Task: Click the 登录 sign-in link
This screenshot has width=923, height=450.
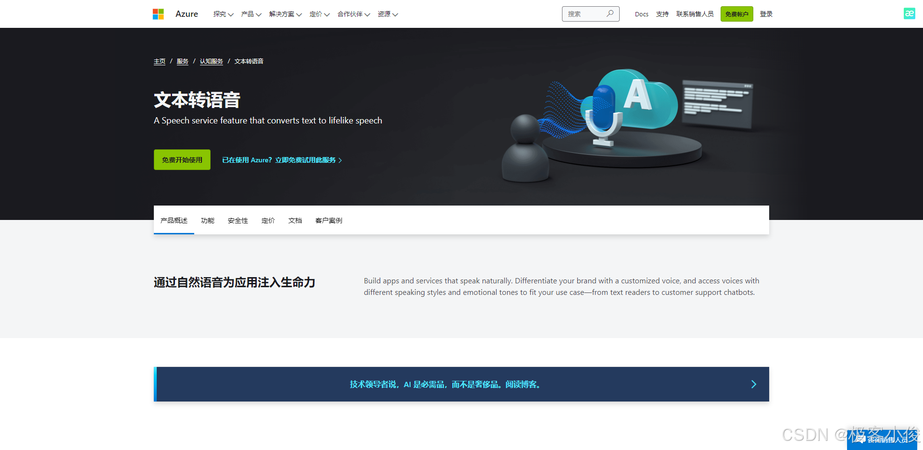Action: pyautogui.click(x=766, y=14)
